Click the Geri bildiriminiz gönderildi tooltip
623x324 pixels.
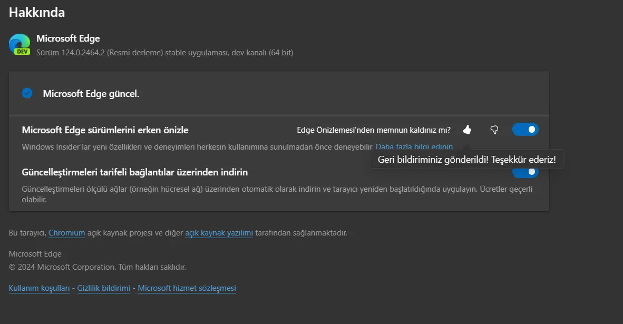(x=467, y=160)
